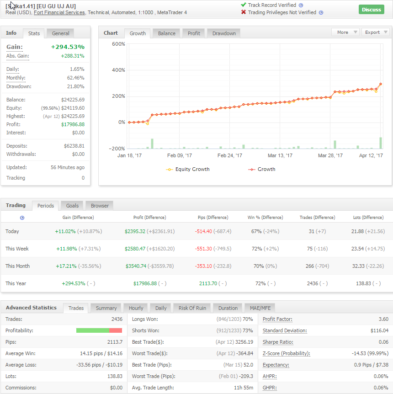This screenshot has height=394, width=393.
Task: Click the Standard Deviation label link
Action: 285,330
